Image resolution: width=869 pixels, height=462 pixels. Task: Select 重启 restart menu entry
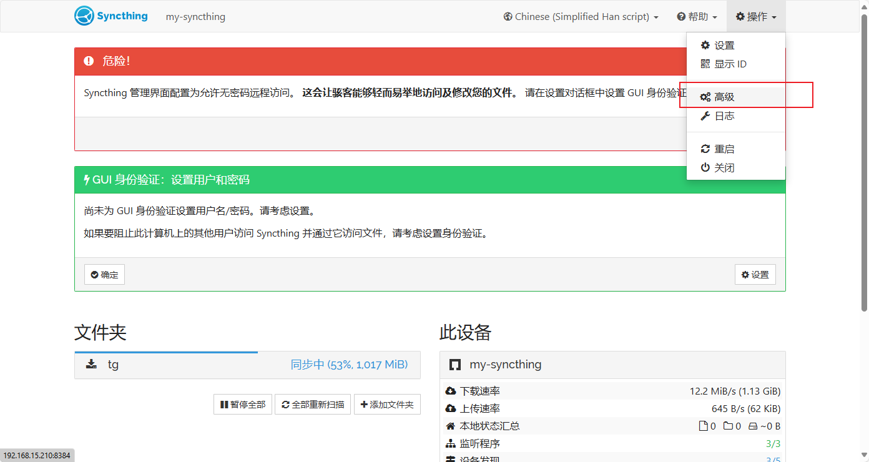(736, 149)
